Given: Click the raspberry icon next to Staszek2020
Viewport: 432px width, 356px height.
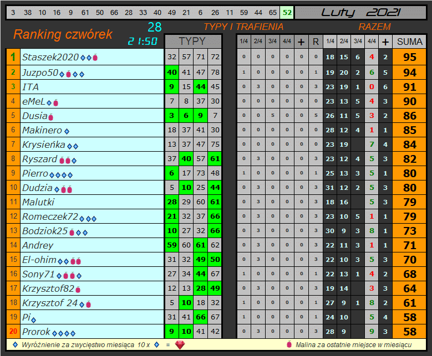Looking at the screenshot, I should 95,58.
